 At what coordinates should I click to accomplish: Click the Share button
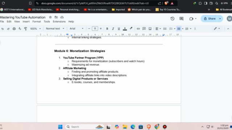pyautogui.click(x=209, y=18)
